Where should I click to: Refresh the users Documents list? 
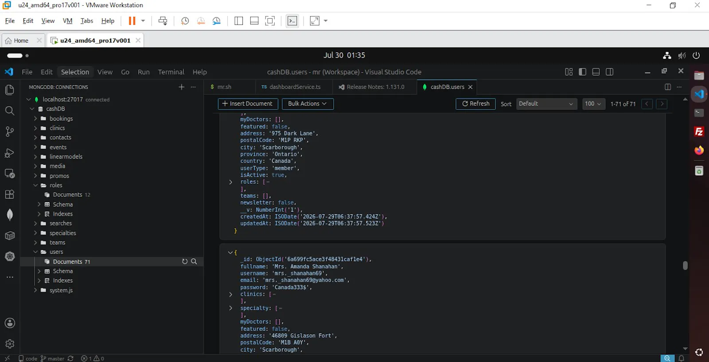[x=185, y=261]
